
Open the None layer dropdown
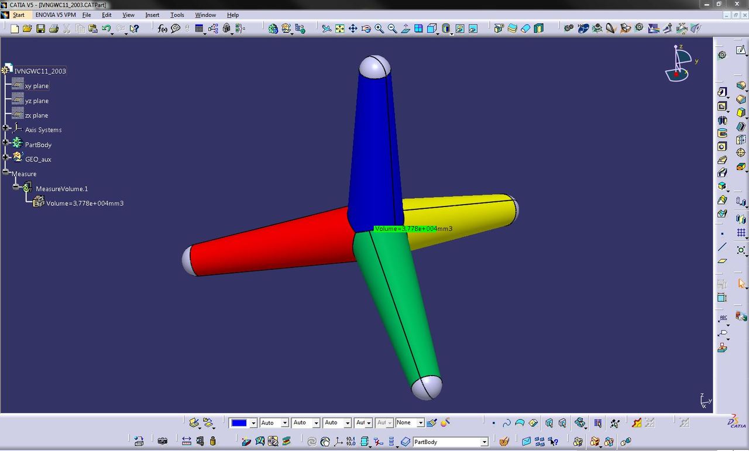tap(420, 423)
